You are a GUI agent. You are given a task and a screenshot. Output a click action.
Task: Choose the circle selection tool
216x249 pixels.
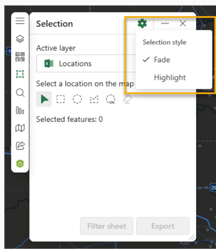[77, 99]
